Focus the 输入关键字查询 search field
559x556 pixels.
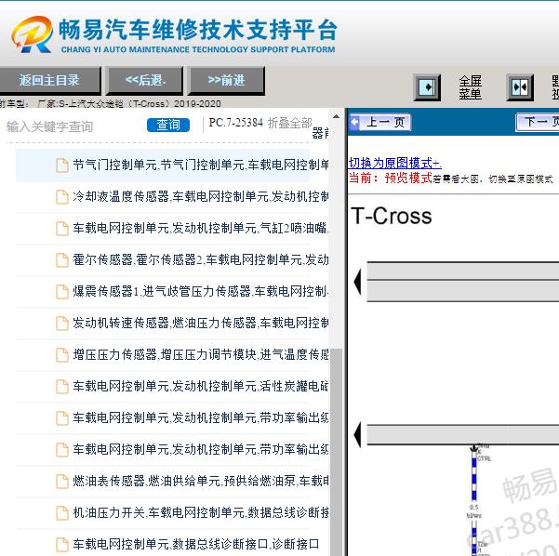point(73,126)
